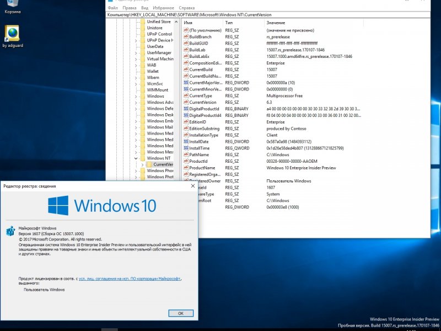This screenshot has height=331, width=441.
Task: Click the tree pane scroll-up arrow
Action: click(176, 22)
